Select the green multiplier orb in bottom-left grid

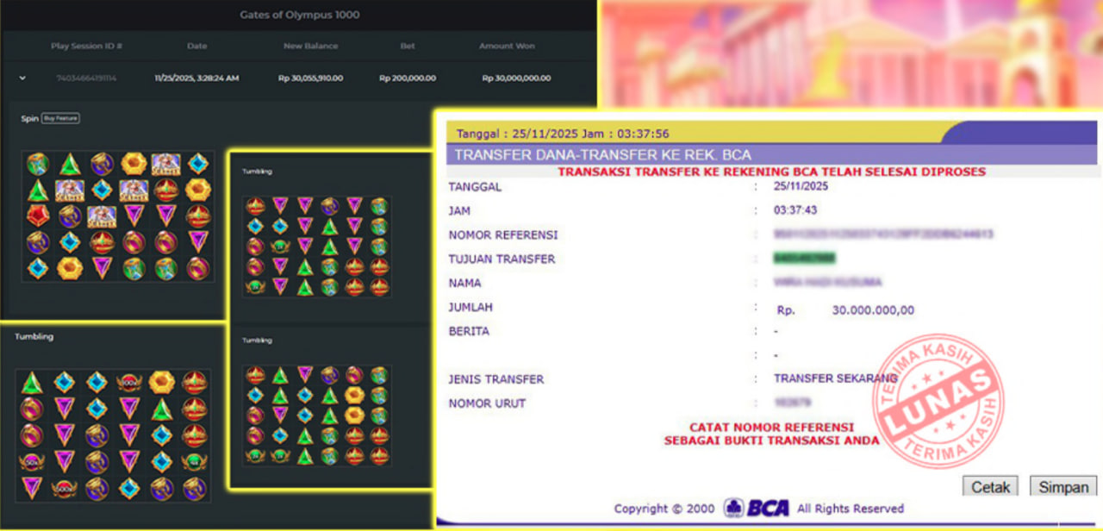pyautogui.click(x=194, y=462)
